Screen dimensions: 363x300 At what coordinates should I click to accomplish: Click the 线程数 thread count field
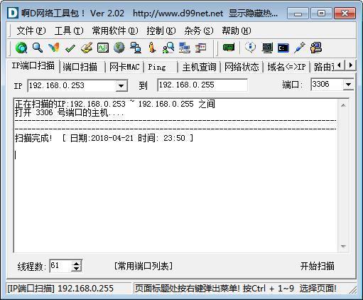(x=60, y=266)
